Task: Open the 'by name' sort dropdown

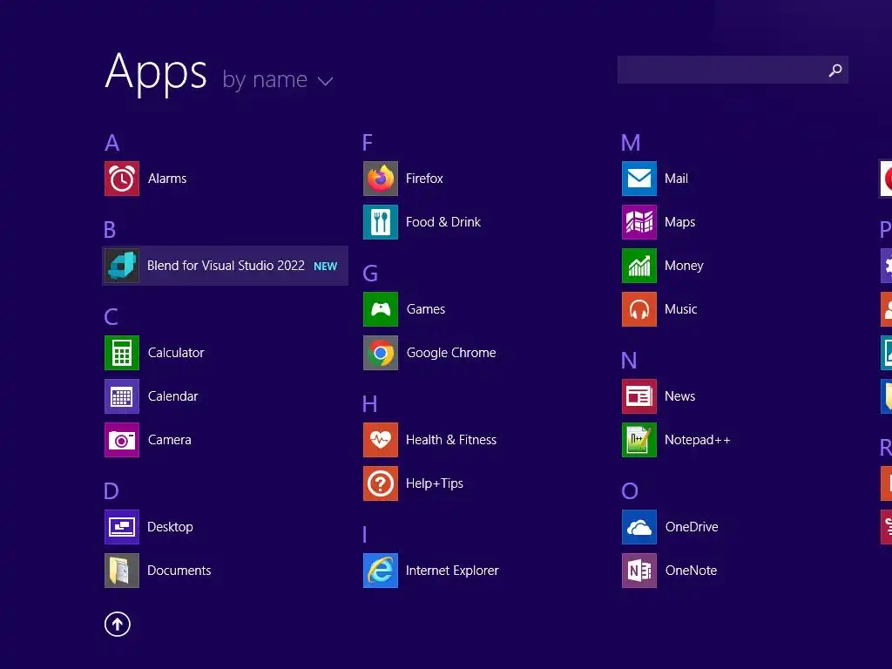Action: coord(278,79)
